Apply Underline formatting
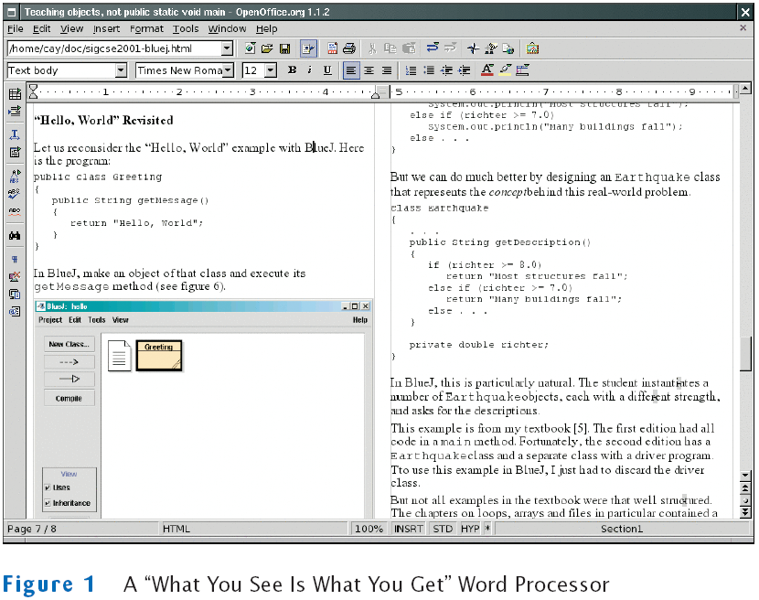This screenshot has width=759, height=600. (327, 70)
